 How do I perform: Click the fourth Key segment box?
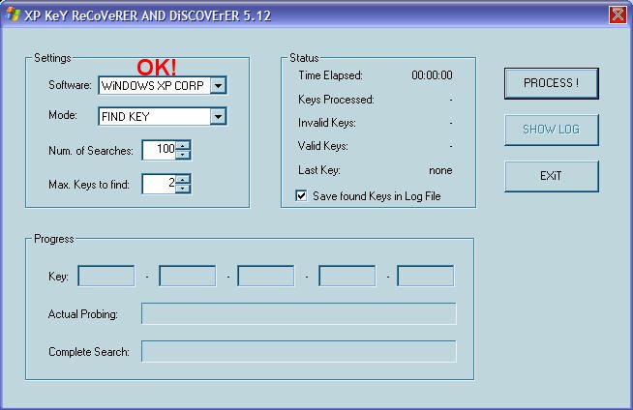pyautogui.click(x=347, y=276)
